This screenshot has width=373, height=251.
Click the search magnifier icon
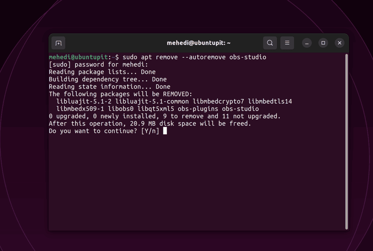[x=270, y=43]
